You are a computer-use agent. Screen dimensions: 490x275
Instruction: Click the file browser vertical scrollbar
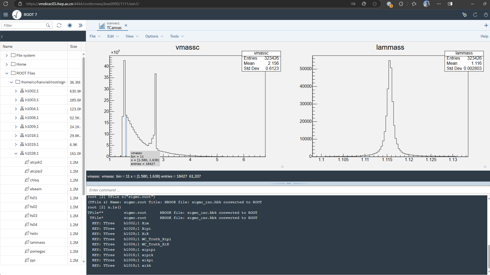coord(84,126)
